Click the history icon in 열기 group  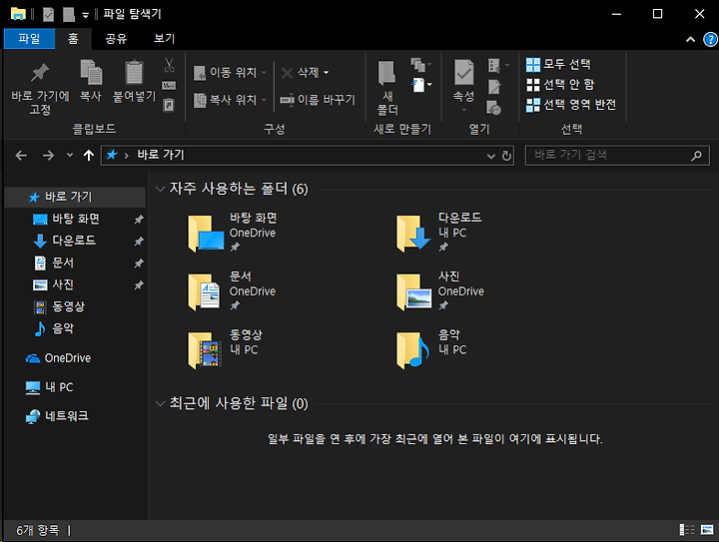[494, 108]
